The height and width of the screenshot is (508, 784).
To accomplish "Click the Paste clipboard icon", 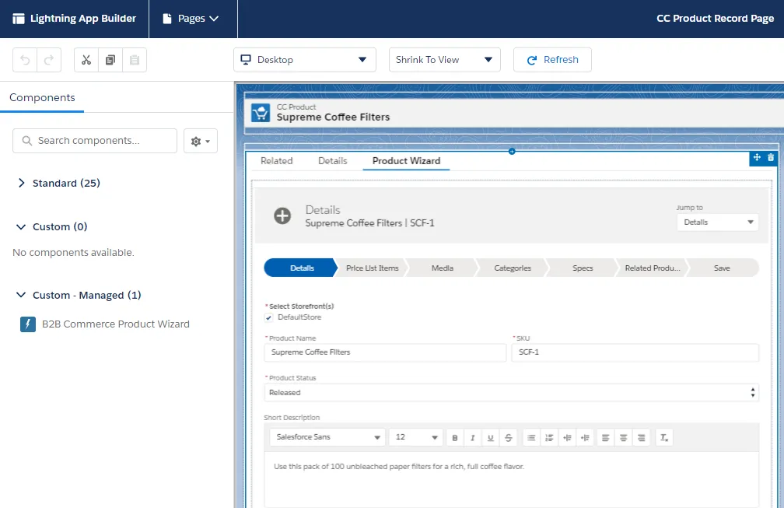I will click(x=135, y=60).
